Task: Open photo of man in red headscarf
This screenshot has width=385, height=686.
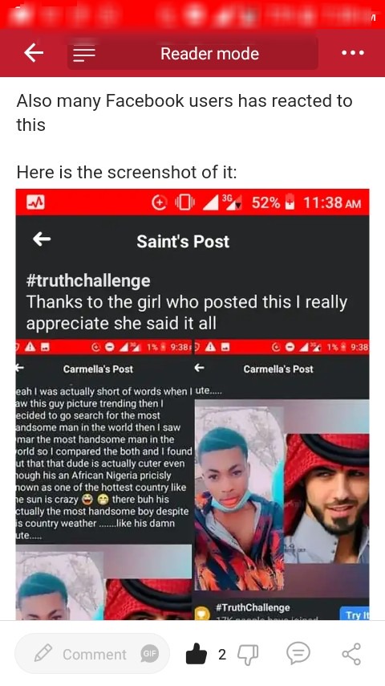Action: coord(326,497)
